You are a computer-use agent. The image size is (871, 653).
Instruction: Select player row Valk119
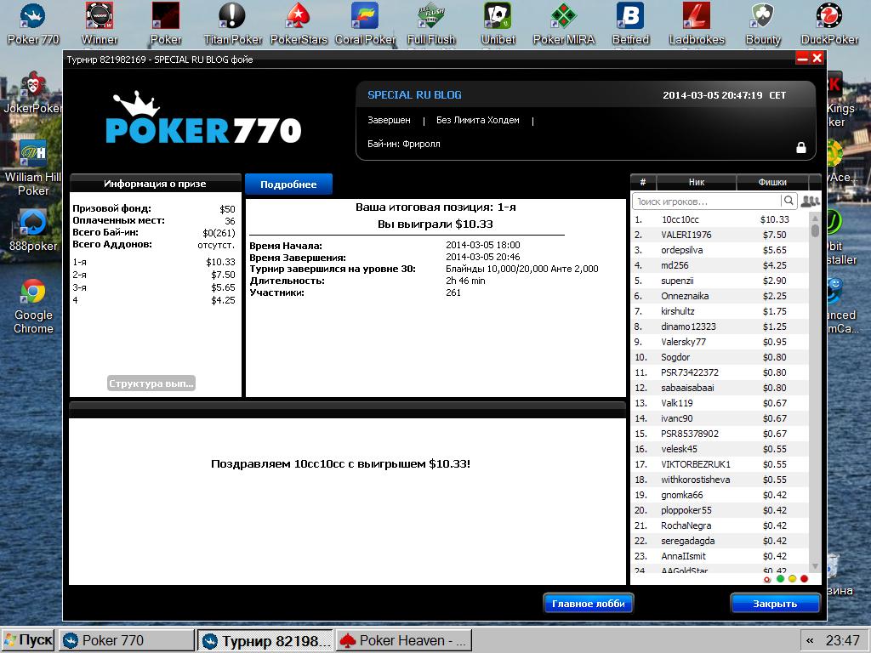coord(720,403)
